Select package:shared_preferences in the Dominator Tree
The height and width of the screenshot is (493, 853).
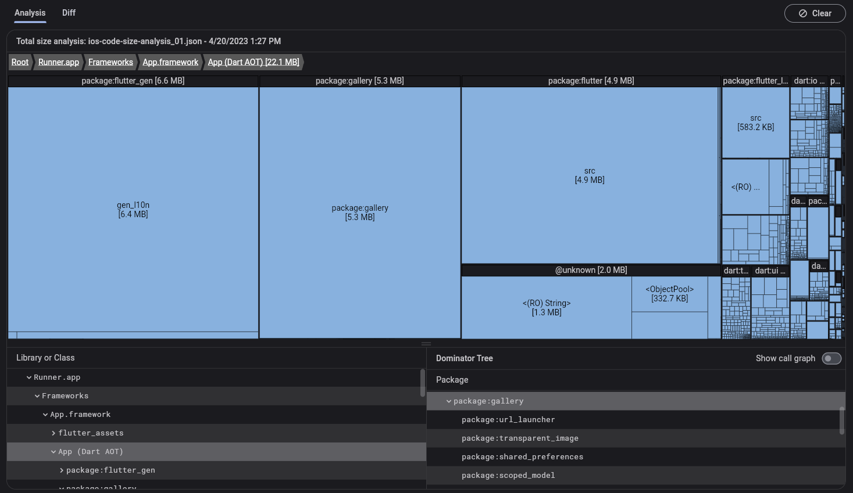pos(522,456)
